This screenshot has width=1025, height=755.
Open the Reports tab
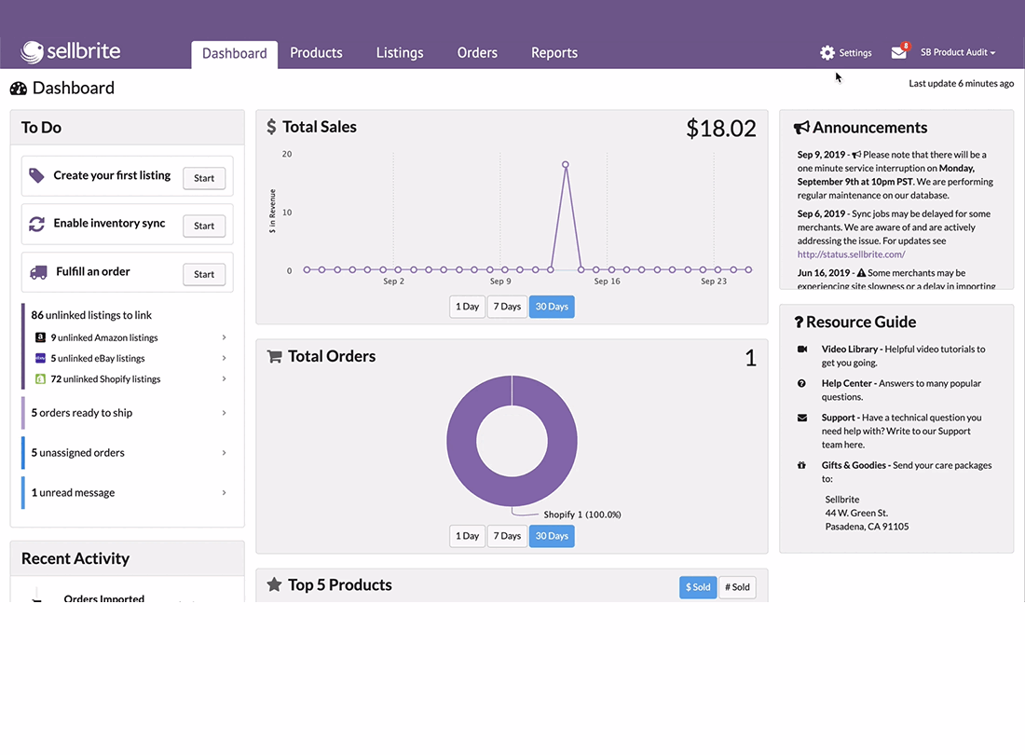[554, 53]
